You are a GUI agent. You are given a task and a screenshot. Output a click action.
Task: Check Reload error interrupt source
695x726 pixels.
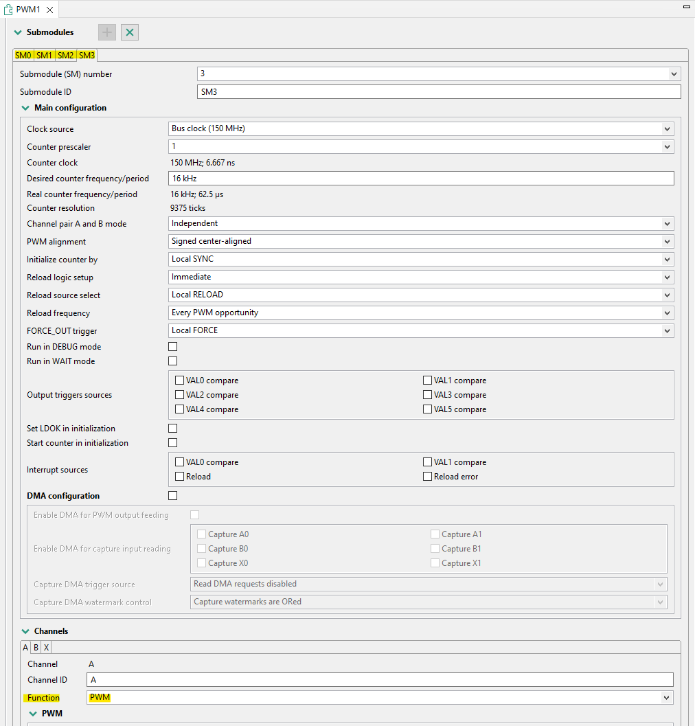click(x=427, y=477)
